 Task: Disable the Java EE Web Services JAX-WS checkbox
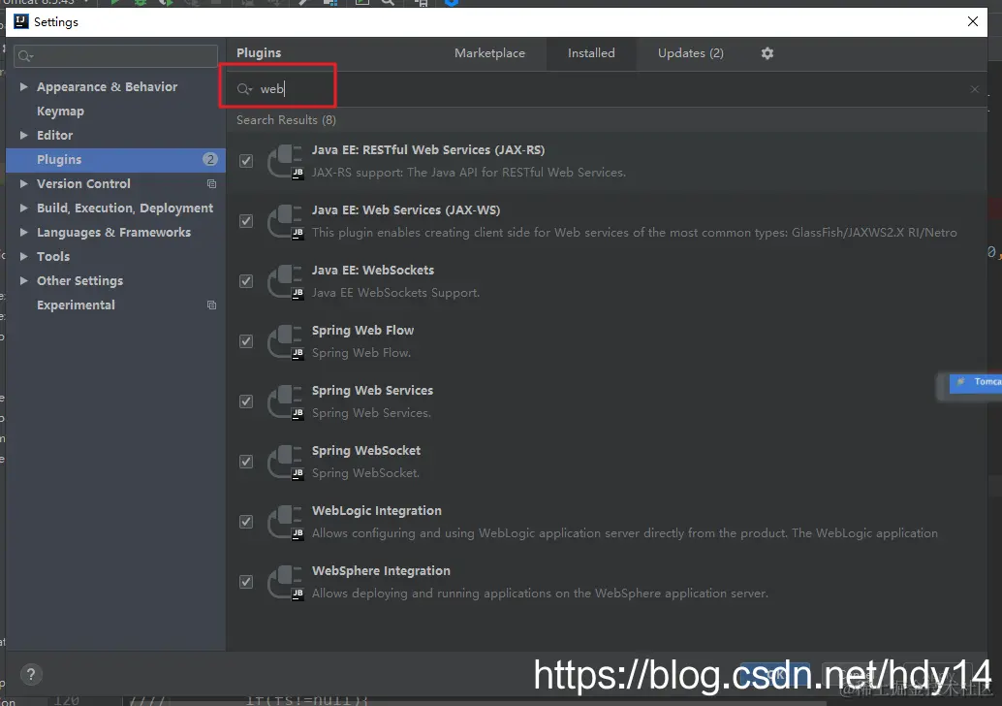246,221
